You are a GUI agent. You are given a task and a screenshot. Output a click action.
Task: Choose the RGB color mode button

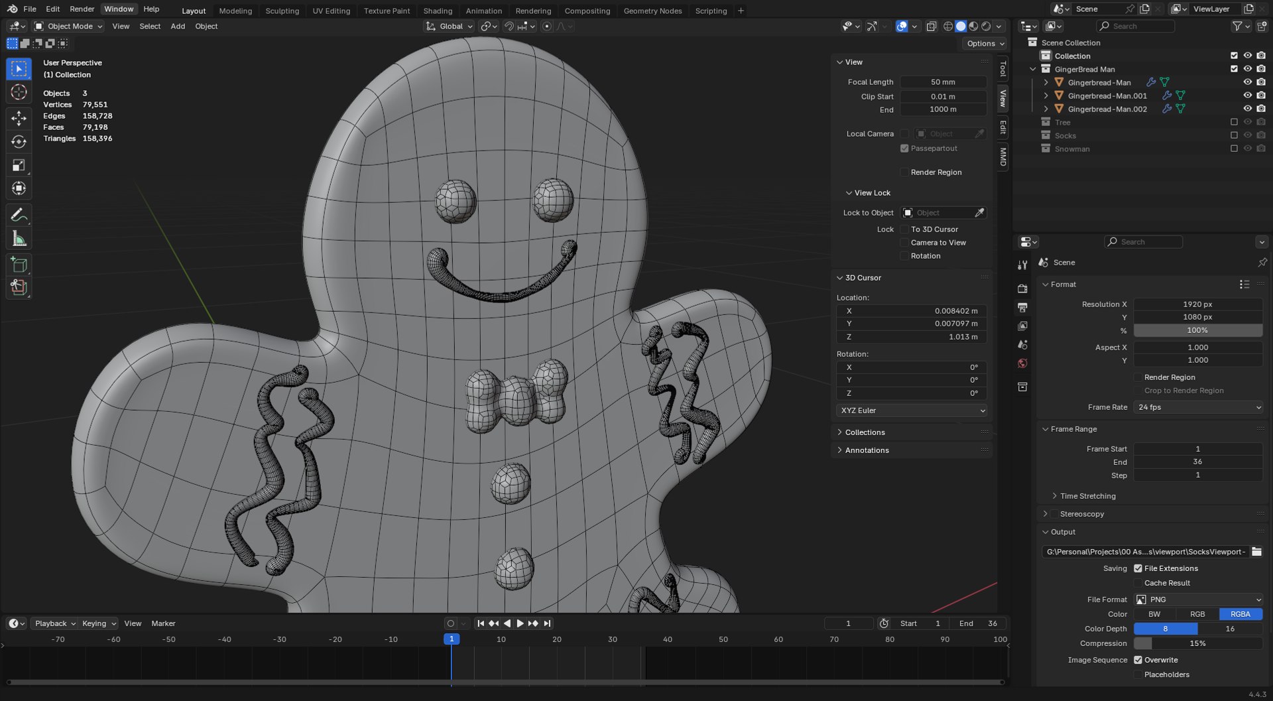(1197, 614)
